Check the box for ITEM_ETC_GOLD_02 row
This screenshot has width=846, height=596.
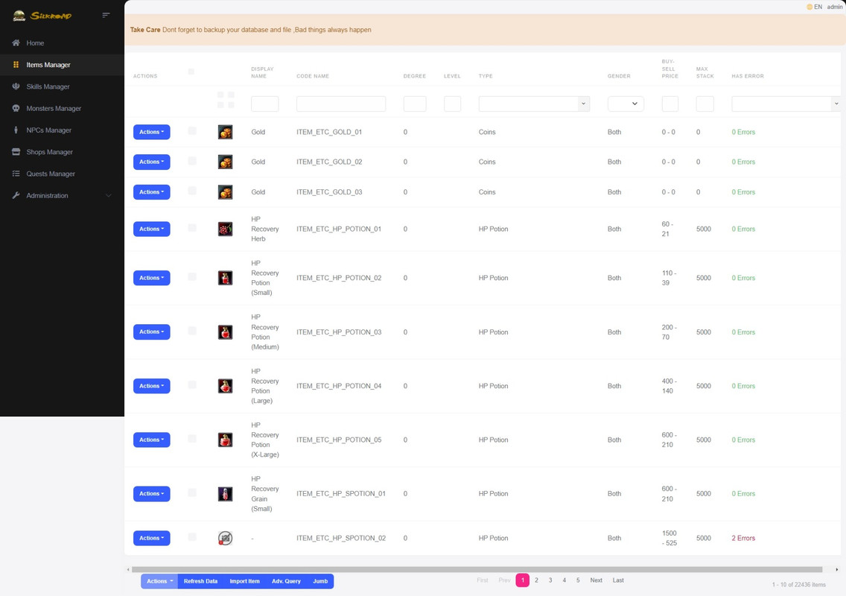tap(192, 161)
